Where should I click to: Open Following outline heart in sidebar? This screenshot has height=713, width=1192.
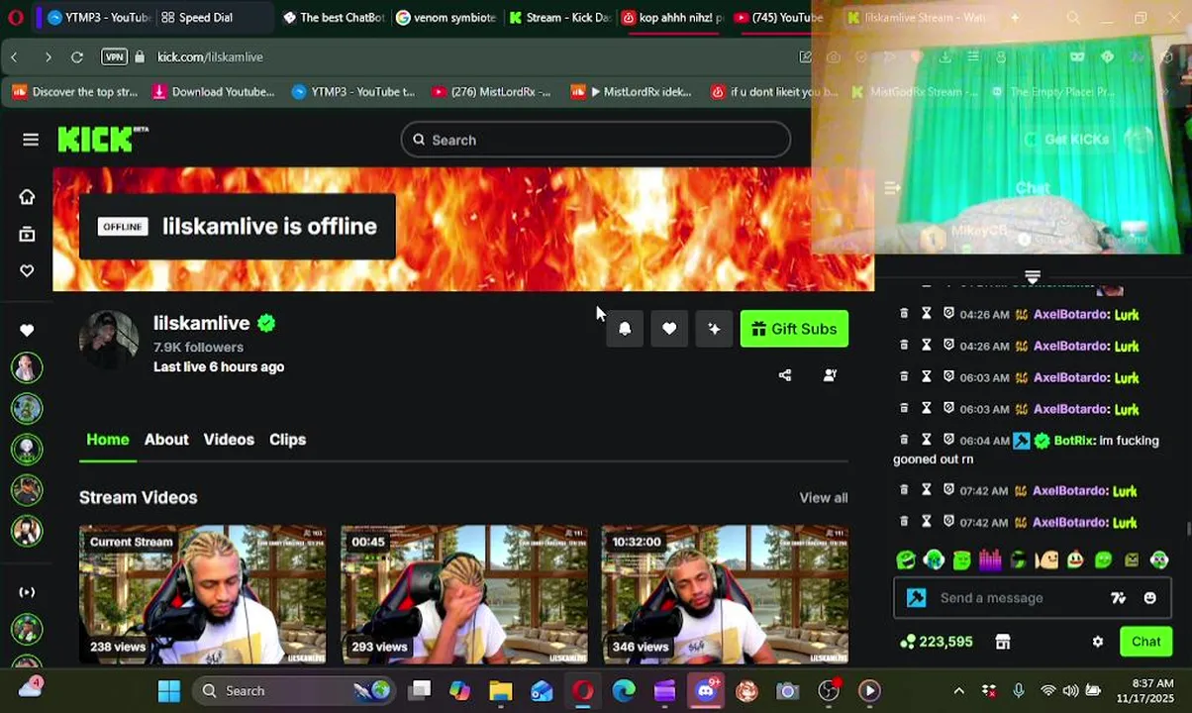point(27,270)
